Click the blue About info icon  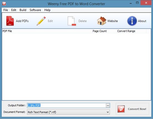pos(132,21)
